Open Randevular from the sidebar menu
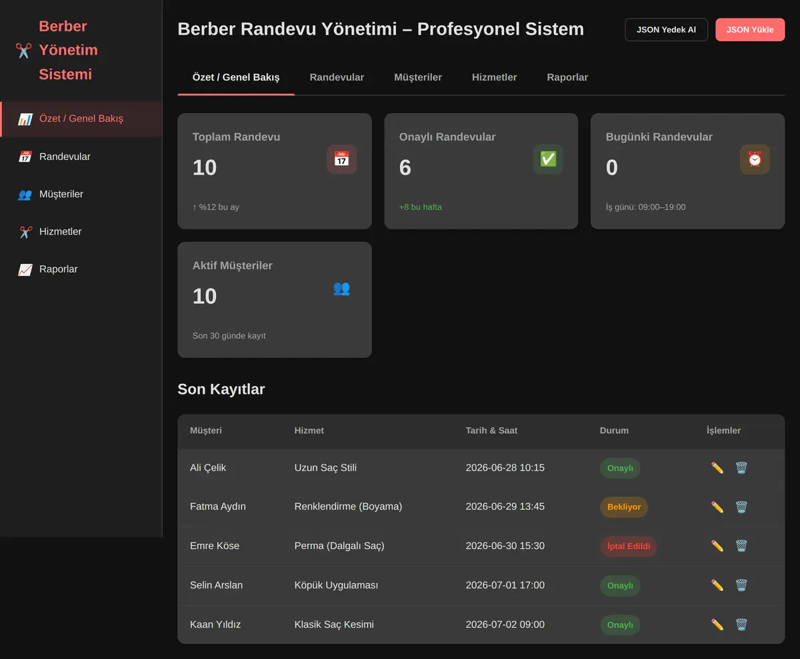The image size is (800, 659). point(81,157)
